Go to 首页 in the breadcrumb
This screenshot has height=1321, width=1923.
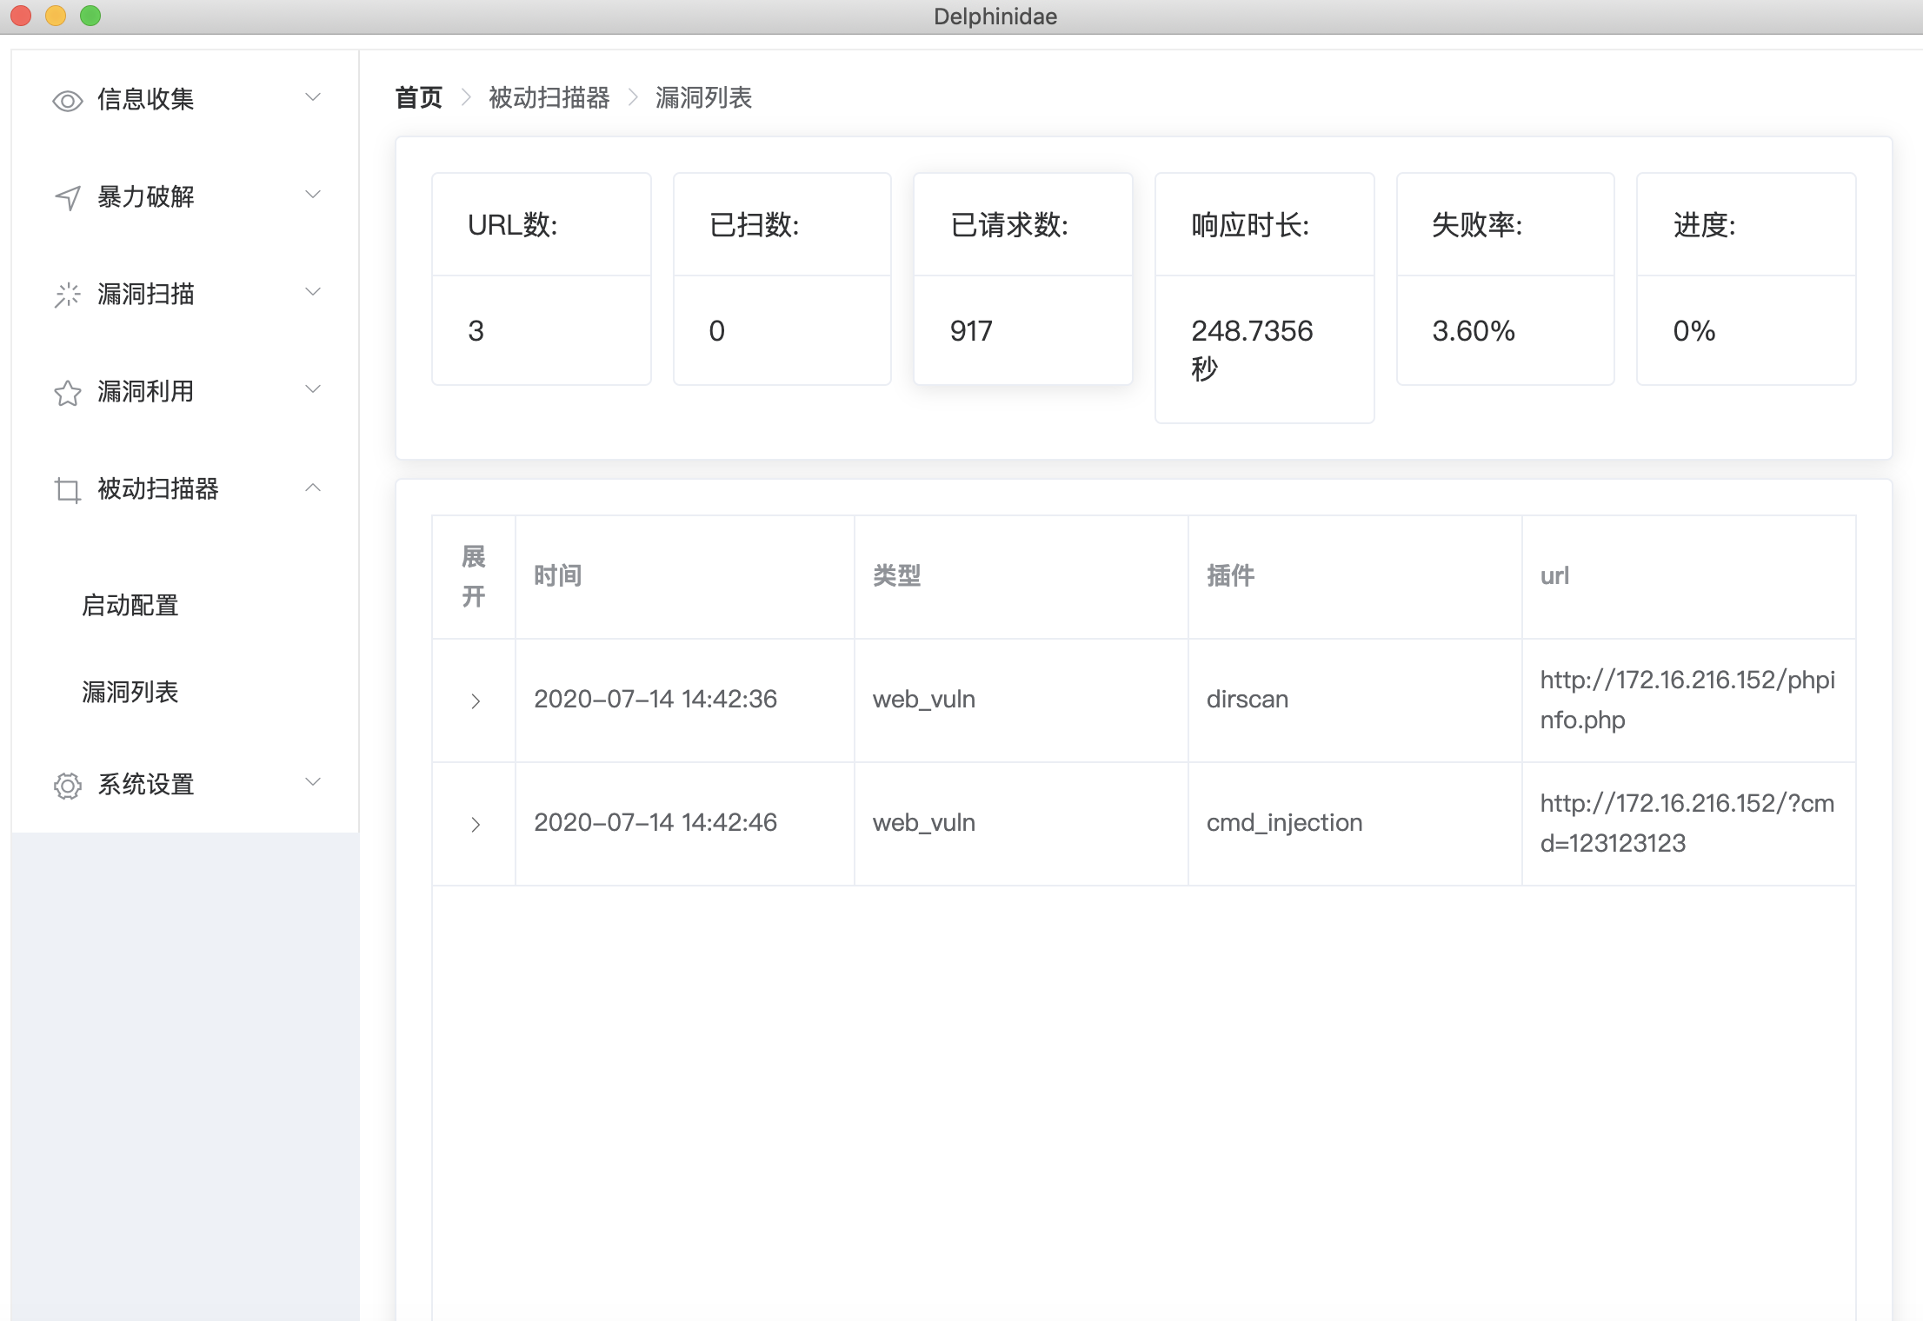[419, 97]
